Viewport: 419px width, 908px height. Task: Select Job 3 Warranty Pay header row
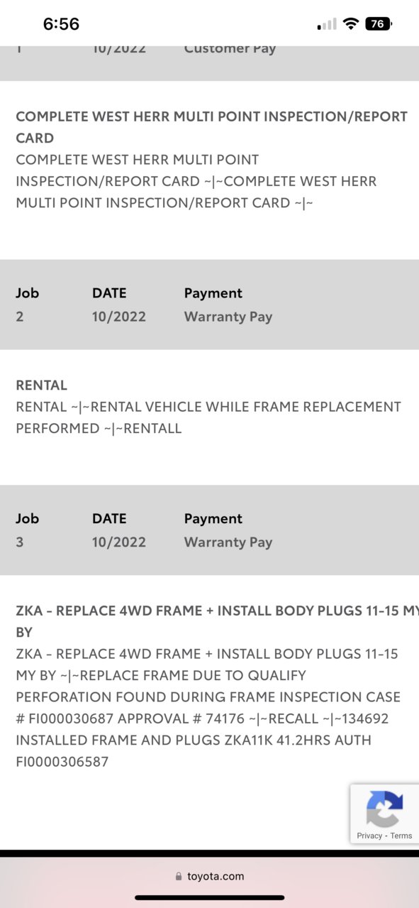[209, 530]
